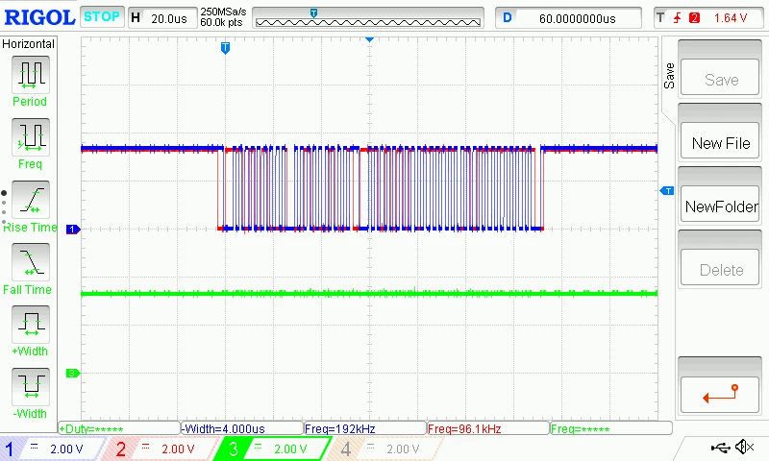Click the channel 3 ground level marker
This screenshot has height=461, width=769.
coord(73,374)
